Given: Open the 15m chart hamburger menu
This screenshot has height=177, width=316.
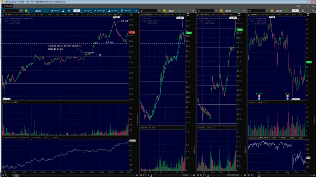Looking at the screenshot, I should click(x=244, y=11).
